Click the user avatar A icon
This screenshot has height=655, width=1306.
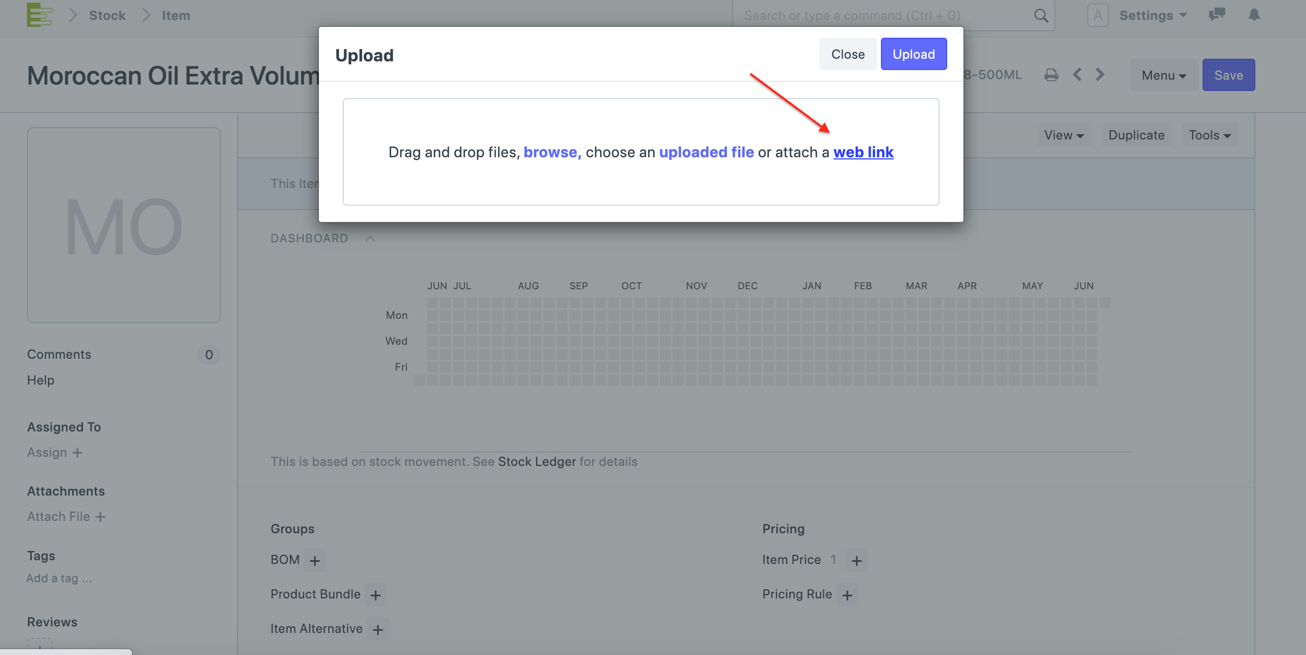pos(1097,15)
